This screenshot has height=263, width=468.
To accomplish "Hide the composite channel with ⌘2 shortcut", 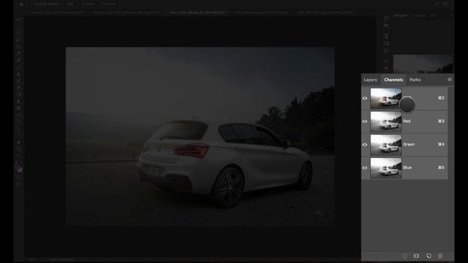I will pyautogui.click(x=365, y=98).
